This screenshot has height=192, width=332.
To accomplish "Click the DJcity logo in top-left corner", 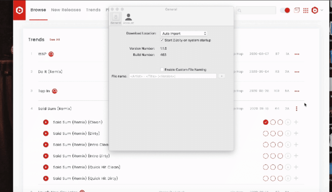I will click(x=19, y=10).
